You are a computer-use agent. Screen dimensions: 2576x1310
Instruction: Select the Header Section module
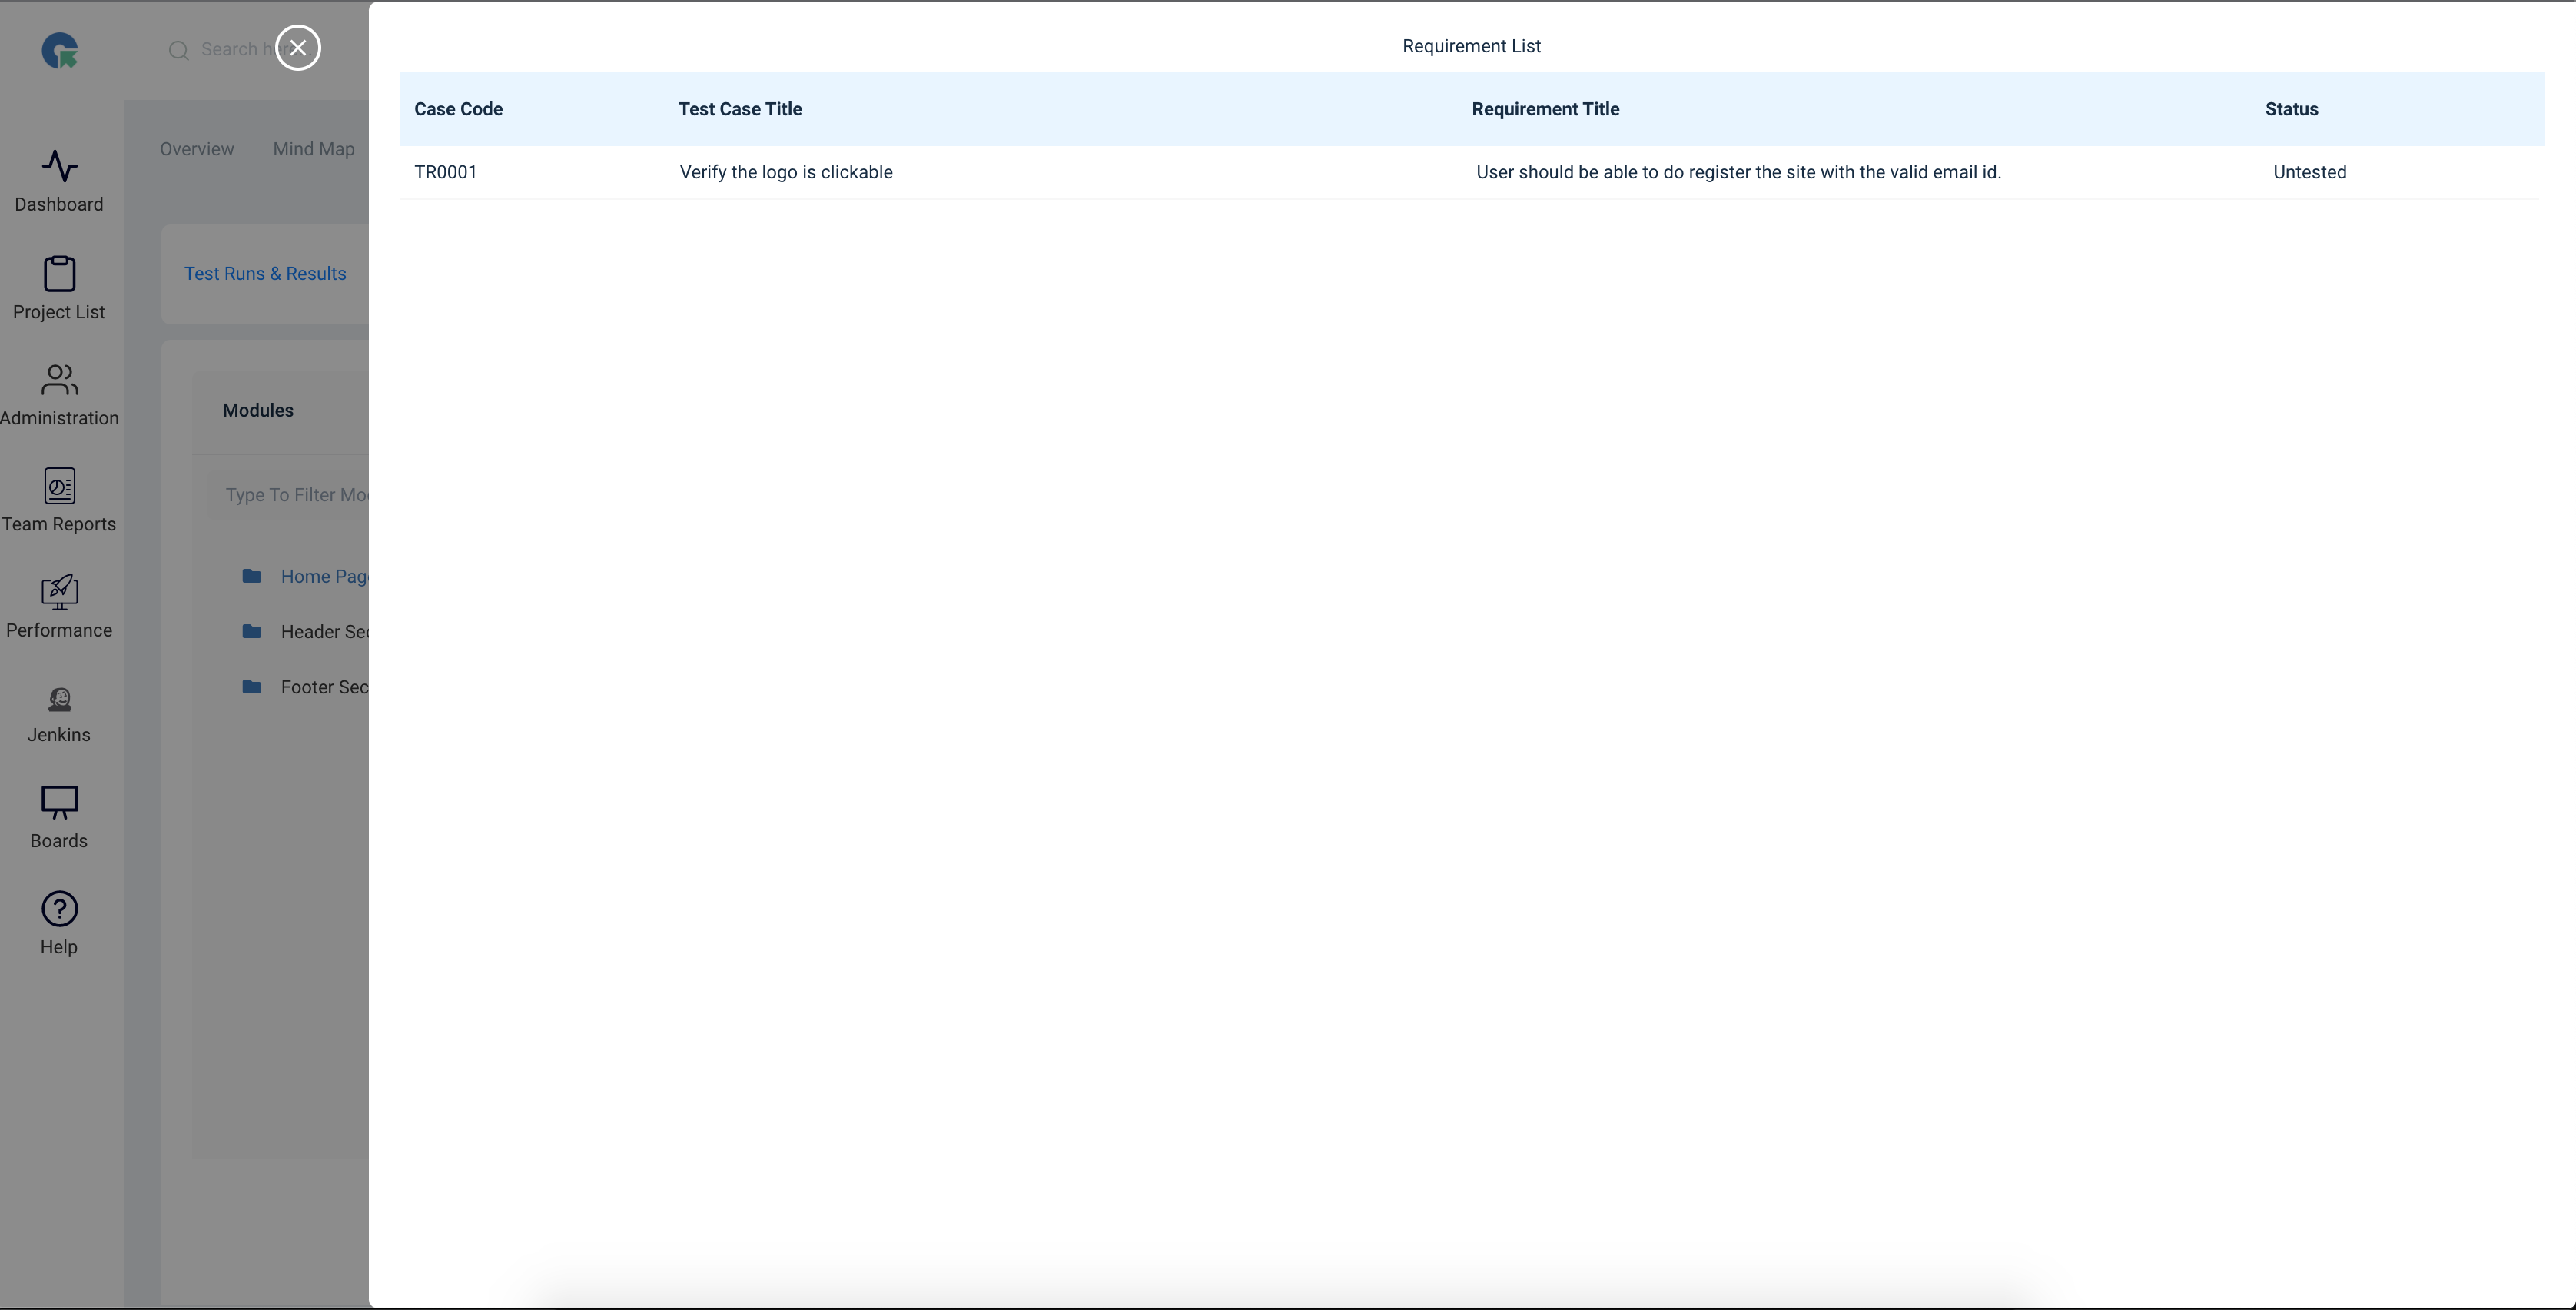point(324,632)
